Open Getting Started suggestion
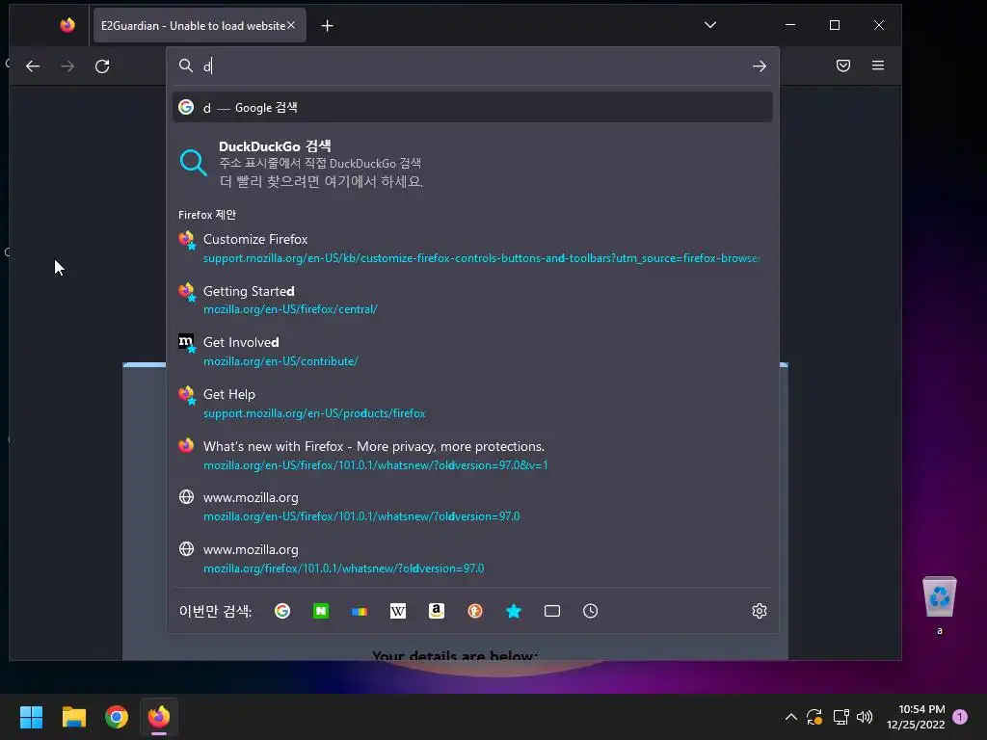 pos(472,301)
